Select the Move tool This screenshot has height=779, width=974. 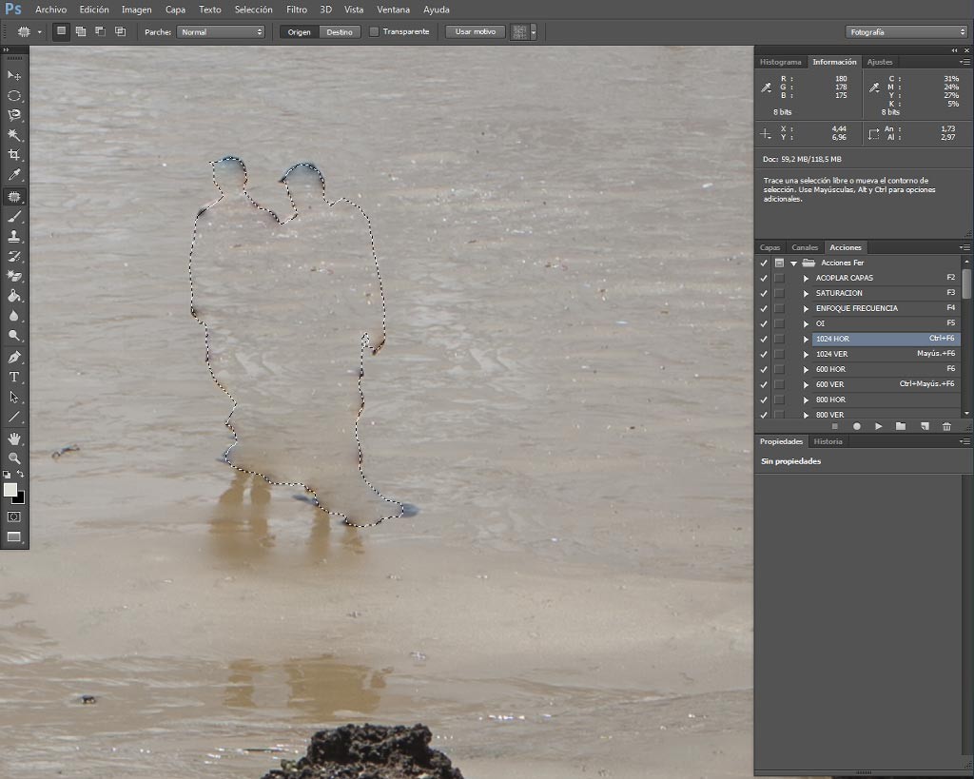click(x=13, y=76)
